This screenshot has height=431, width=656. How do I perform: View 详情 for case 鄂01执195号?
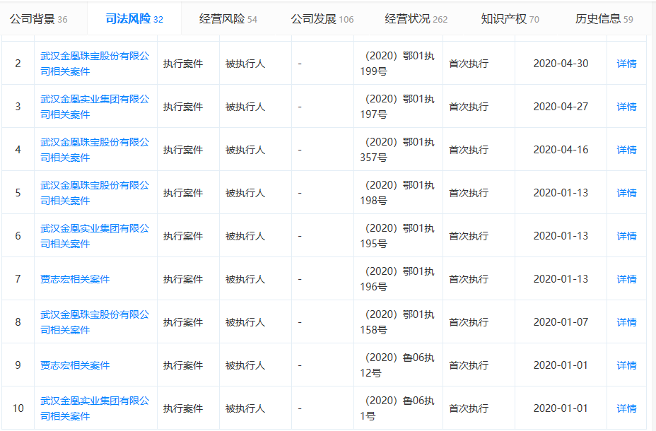tap(626, 236)
